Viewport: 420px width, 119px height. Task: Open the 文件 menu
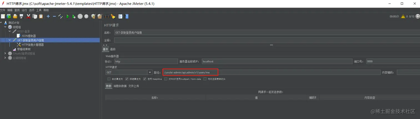click(x=3, y=10)
